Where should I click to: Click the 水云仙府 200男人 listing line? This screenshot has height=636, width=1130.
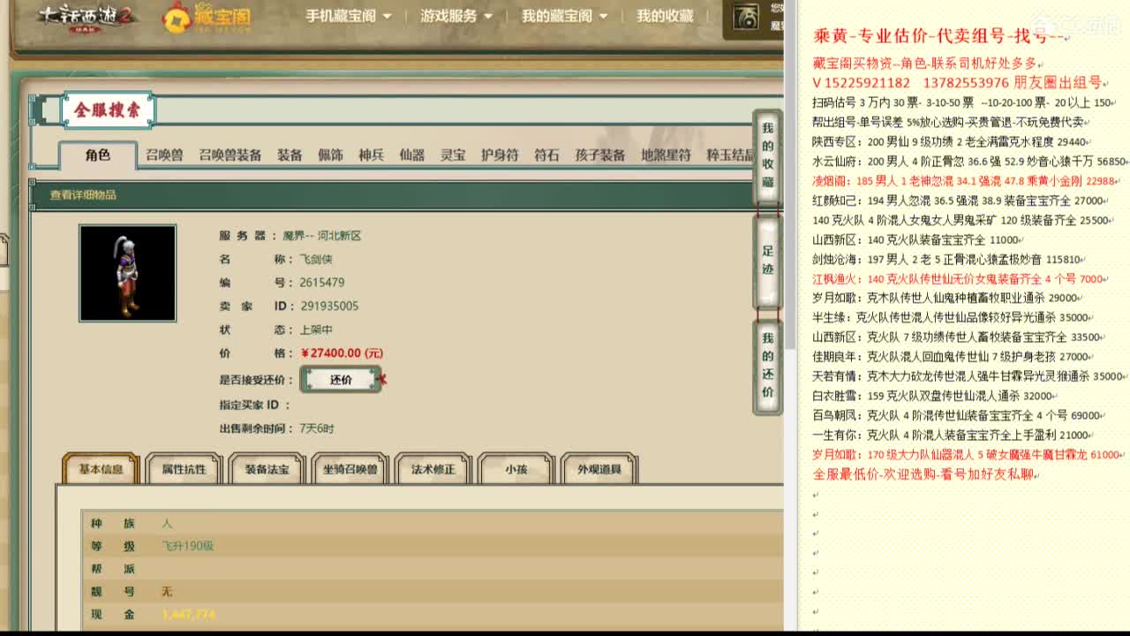click(x=969, y=161)
